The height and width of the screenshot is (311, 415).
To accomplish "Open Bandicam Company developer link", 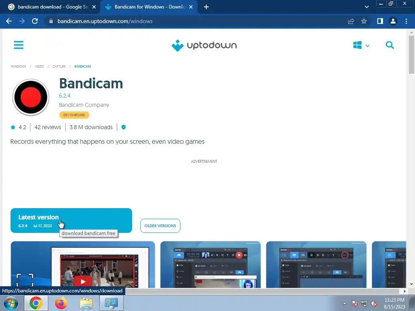I will coord(84,105).
